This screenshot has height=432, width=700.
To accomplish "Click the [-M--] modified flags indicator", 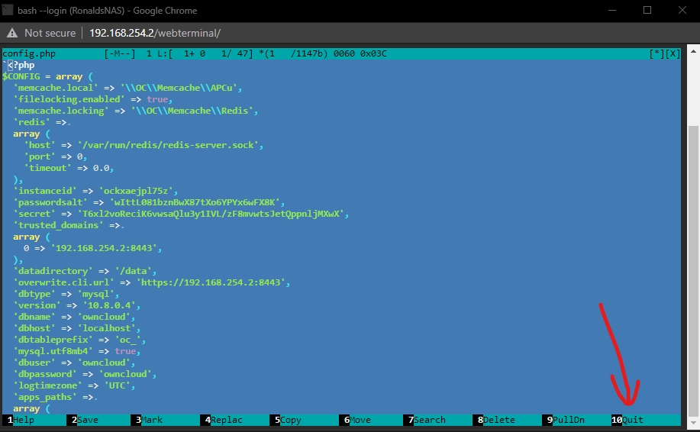I will pyautogui.click(x=120, y=54).
